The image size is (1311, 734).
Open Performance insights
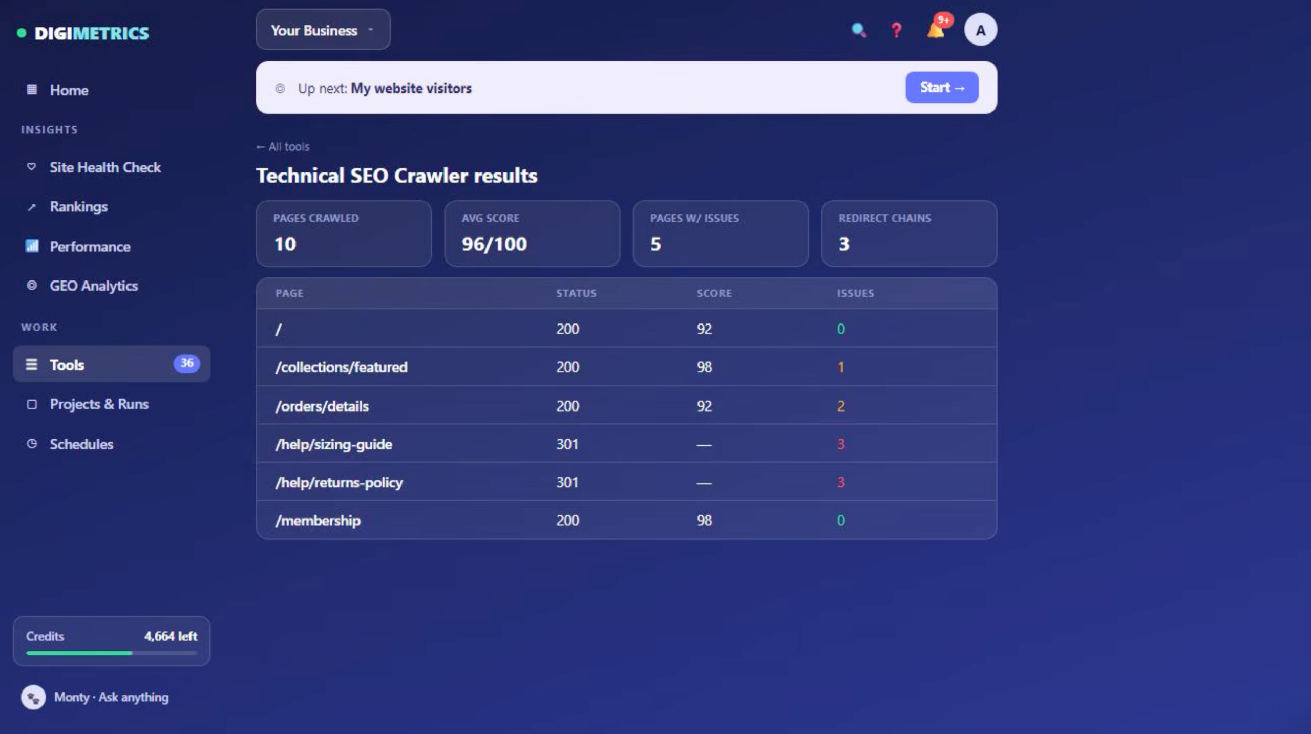(x=112, y=247)
